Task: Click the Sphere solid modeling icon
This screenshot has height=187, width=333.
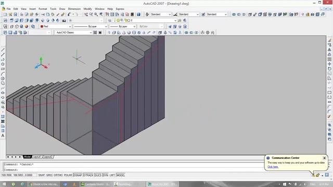Action: 129,32
